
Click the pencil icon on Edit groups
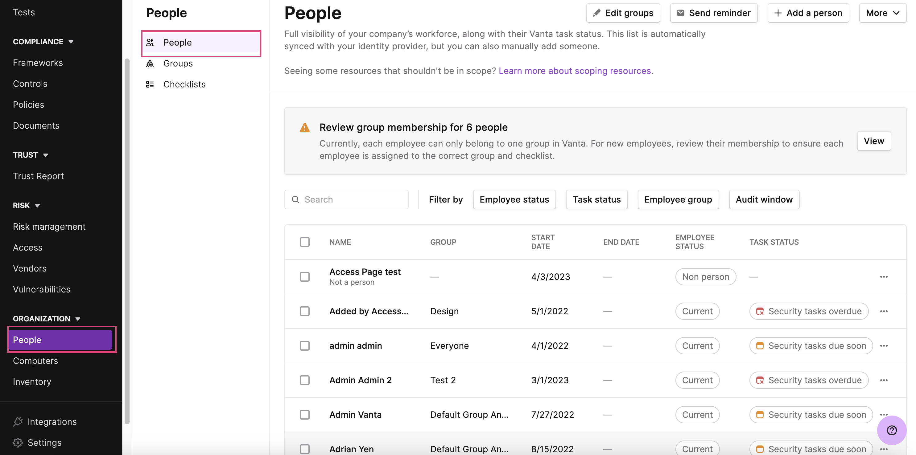pos(597,13)
